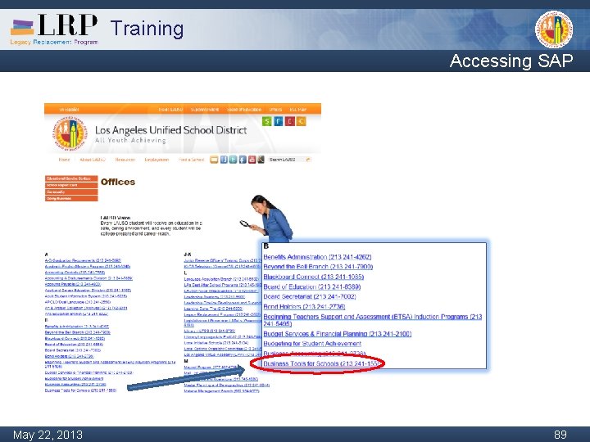Screen dimensions: 590x442
Task: Click the orange tile icon in header
Action: tap(301, 121)
